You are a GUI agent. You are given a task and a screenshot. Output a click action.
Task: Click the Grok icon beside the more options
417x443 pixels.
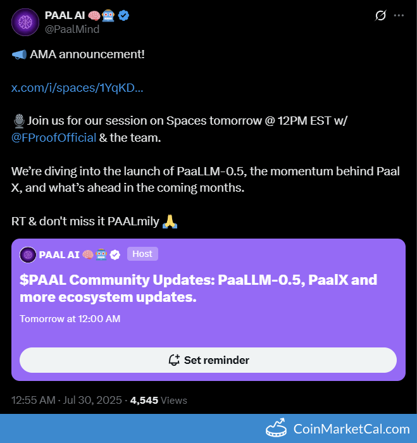click(x=380, y=15)
